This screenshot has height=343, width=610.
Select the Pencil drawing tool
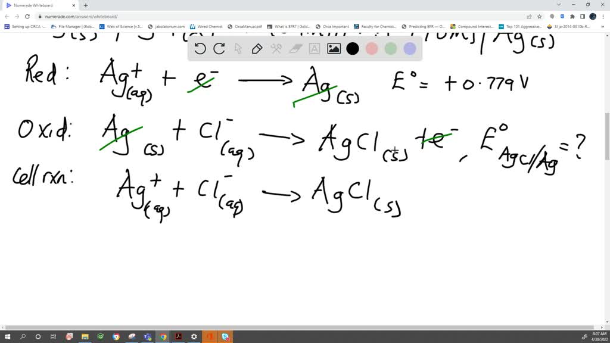coord(257,49)
